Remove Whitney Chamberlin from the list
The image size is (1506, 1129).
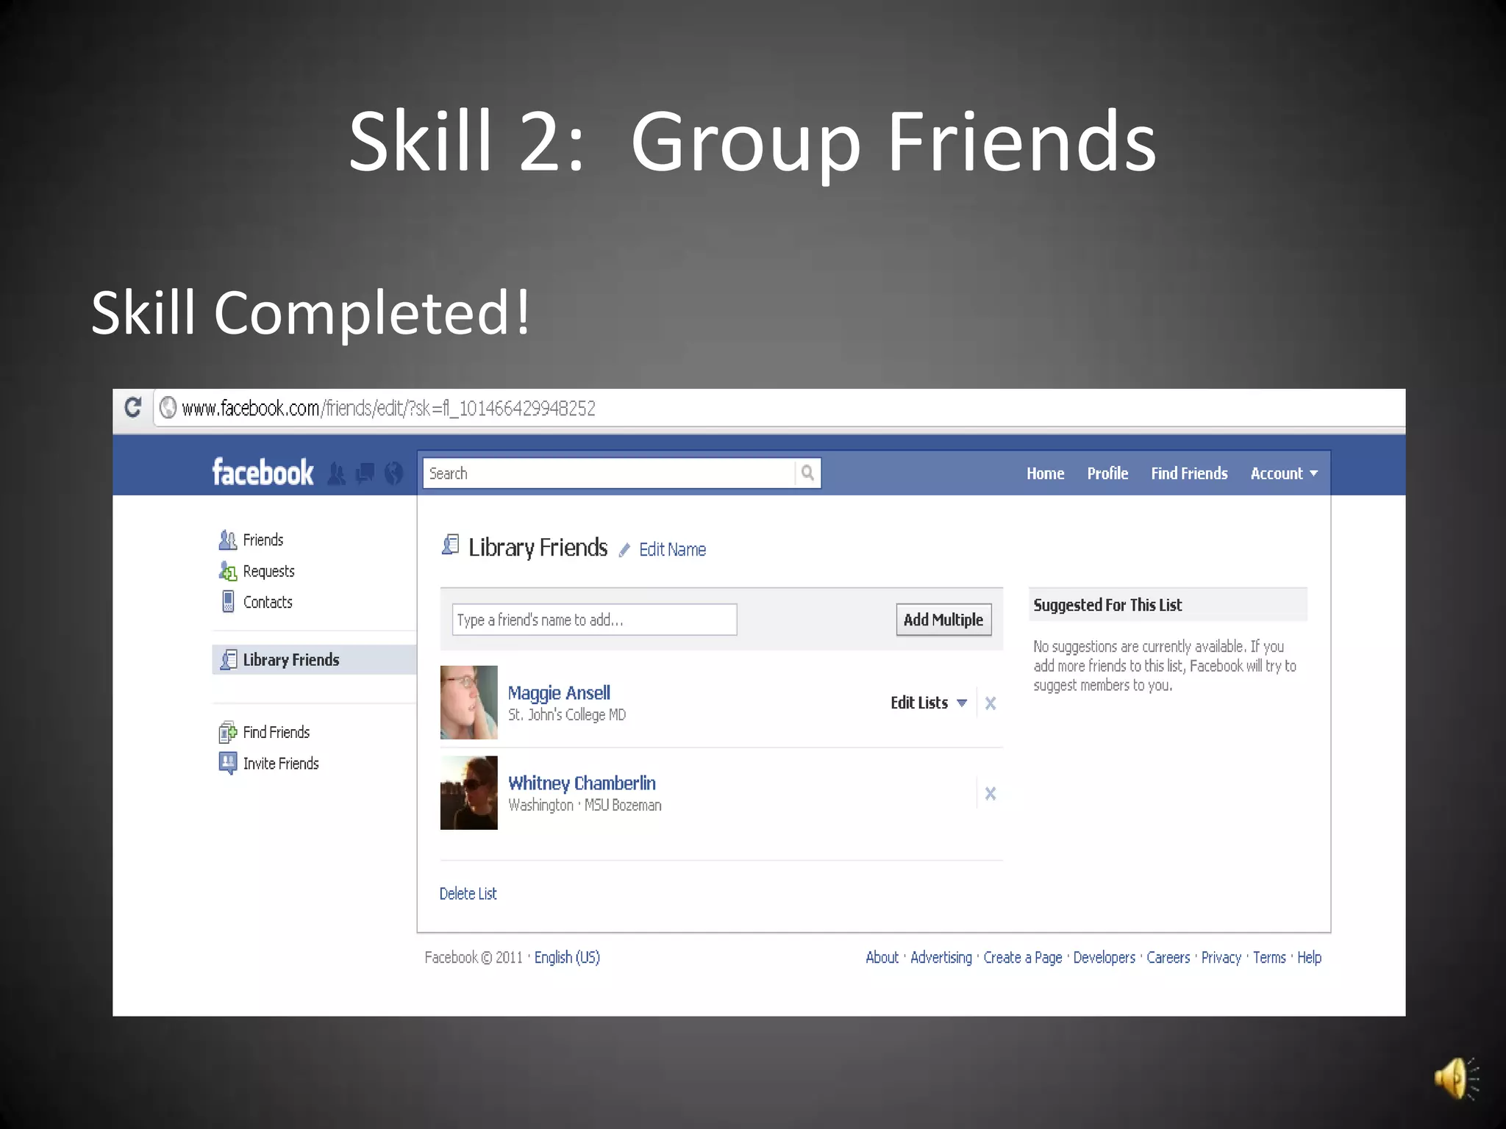click(991, 794)
